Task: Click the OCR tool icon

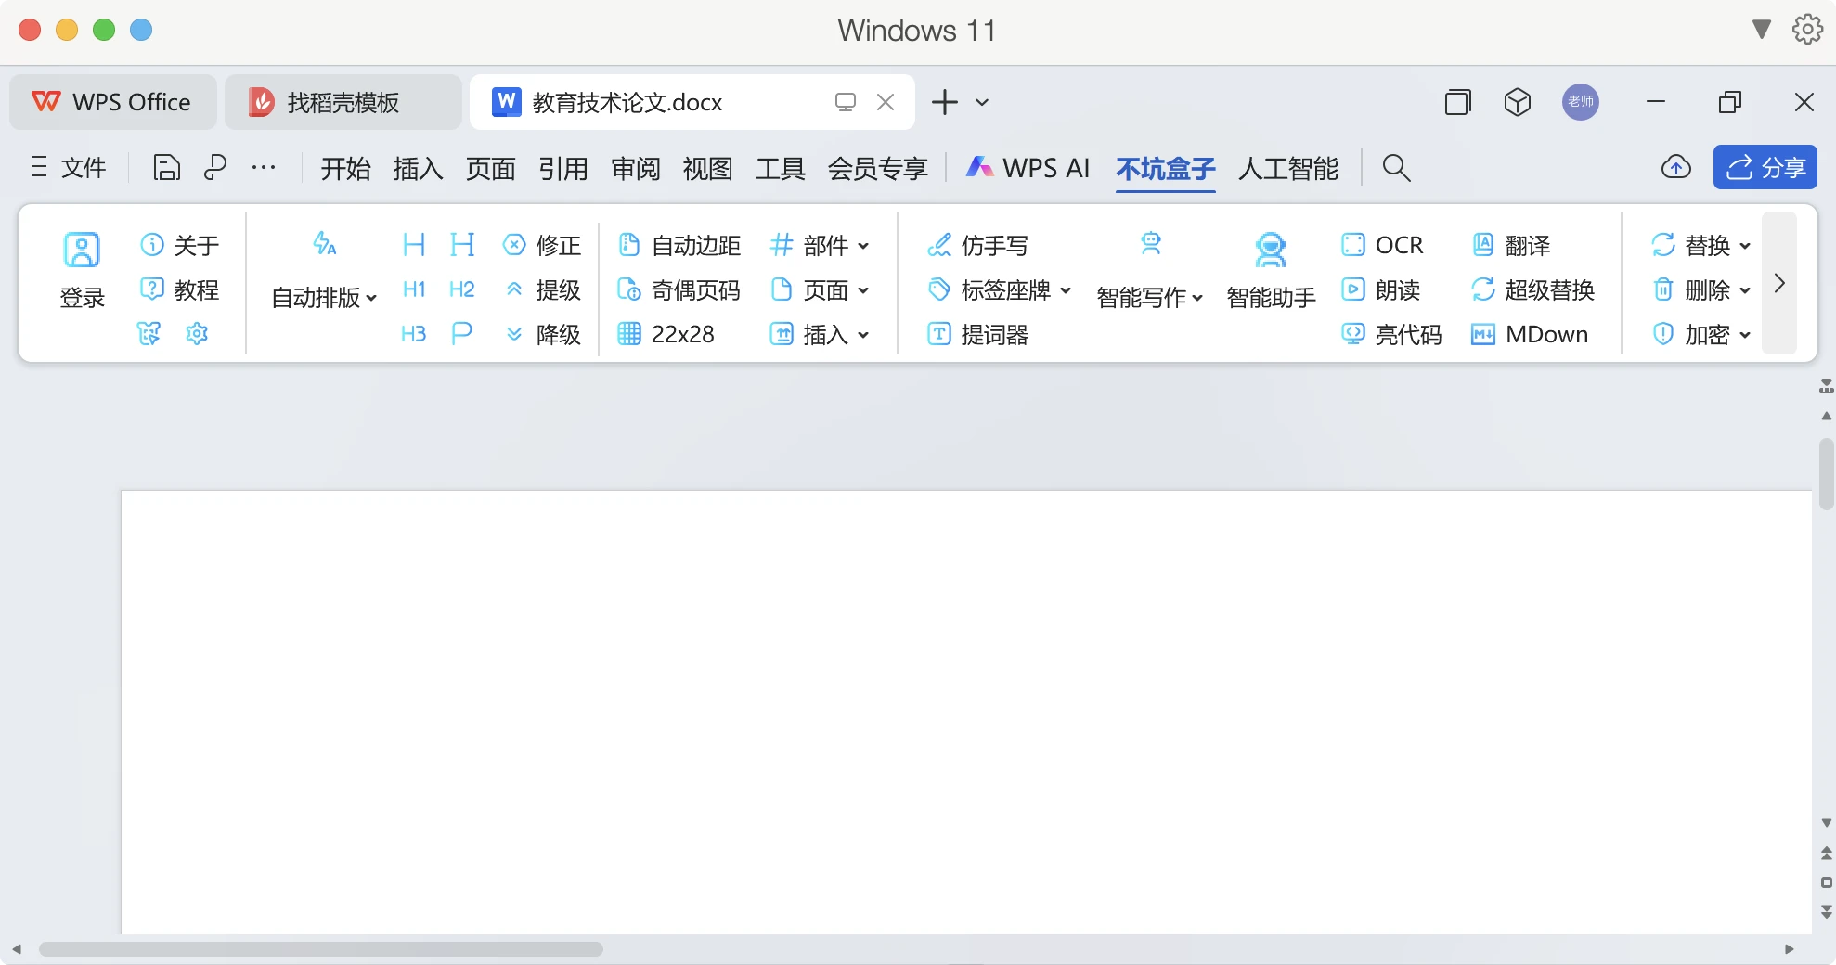Action: (x=1353, y=245)
